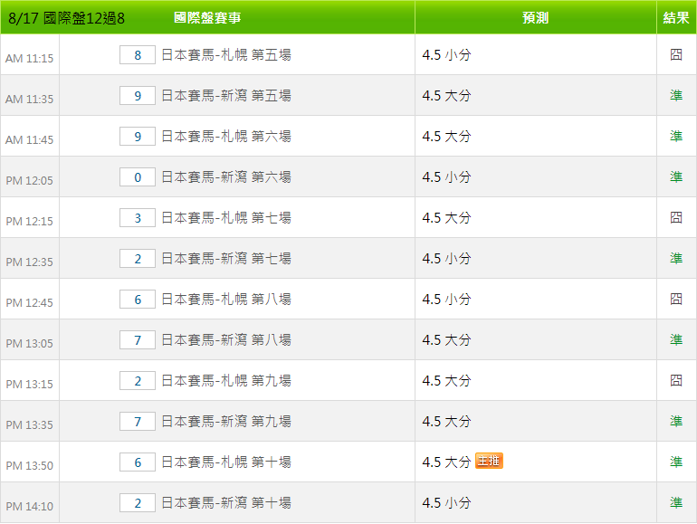This screenshot has height=524, width=697.
Task: Click number box 2 for 札幌 第九場
Action: point(138,381)
